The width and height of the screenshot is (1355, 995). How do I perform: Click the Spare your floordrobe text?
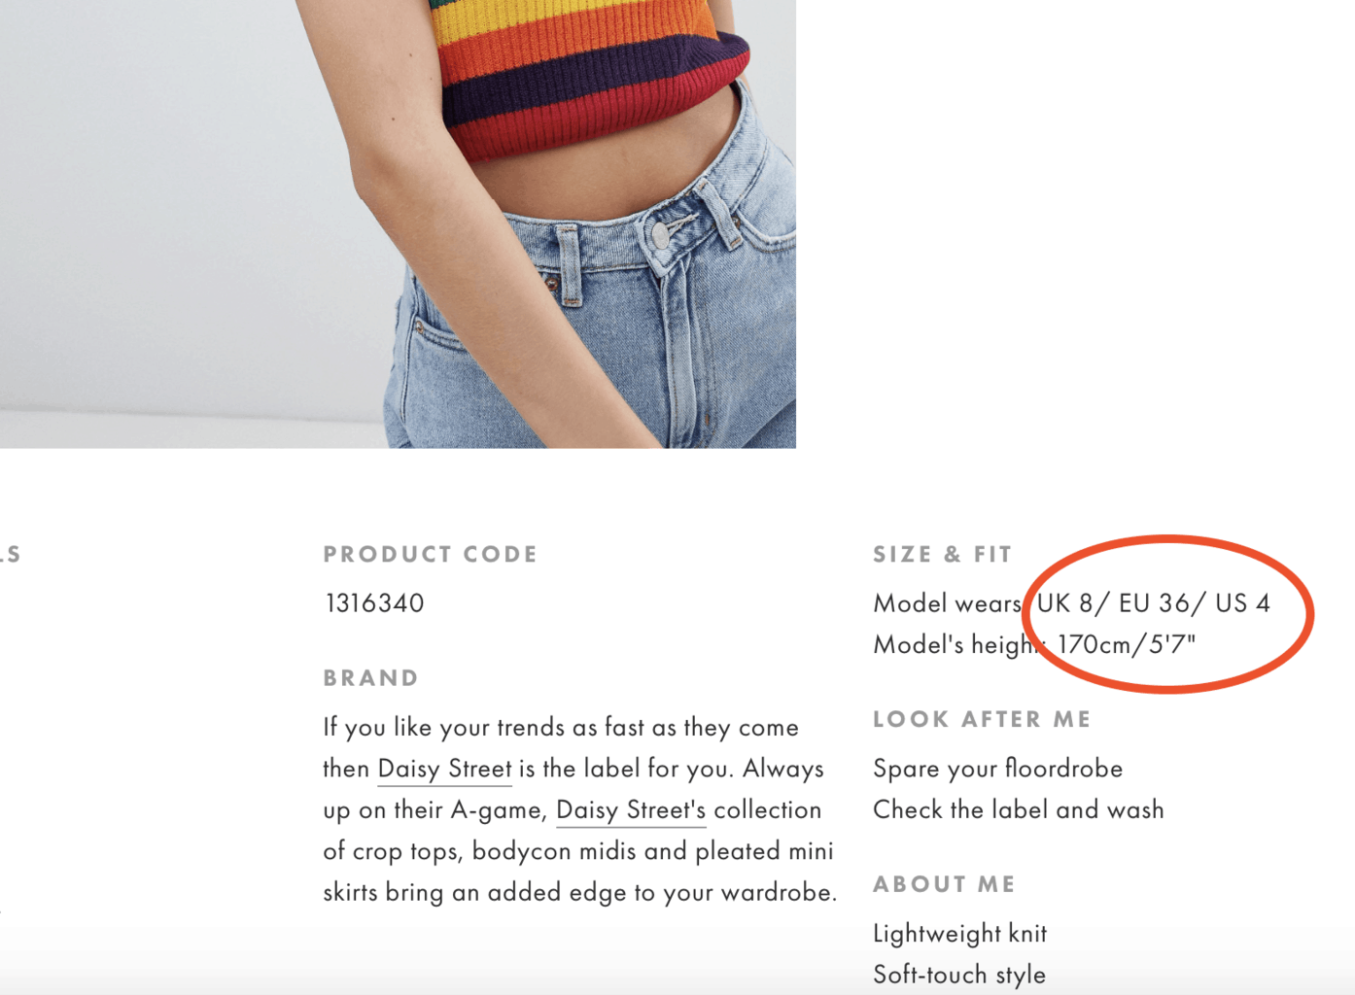997,769
